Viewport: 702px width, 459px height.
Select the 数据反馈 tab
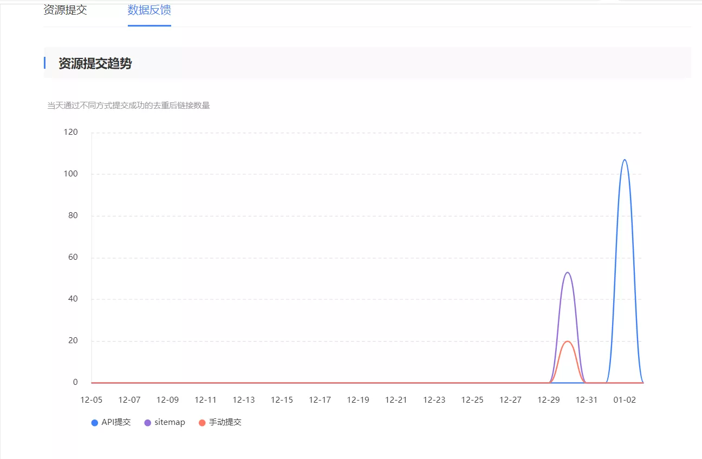pyautogui.click(x=149, y=10)
